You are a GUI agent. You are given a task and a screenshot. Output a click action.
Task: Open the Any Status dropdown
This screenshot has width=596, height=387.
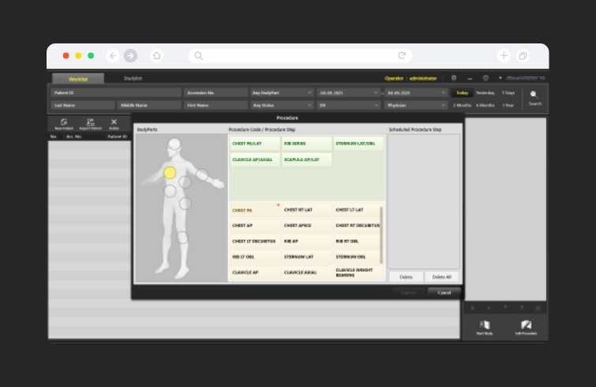(x=282, y=105)
